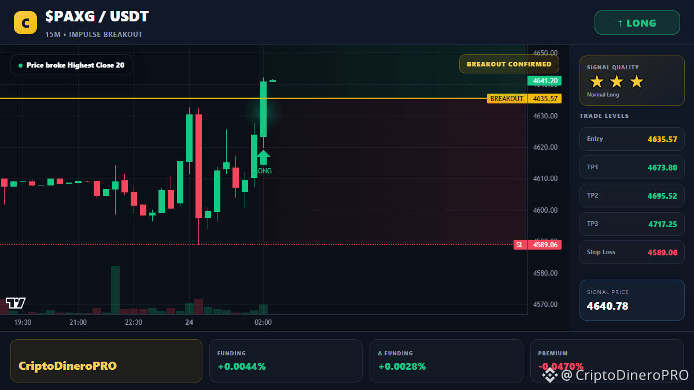Click the yellow PAXG coin icon
The height and width of the screenshot is (390, 694).
(x=25, y=23)
